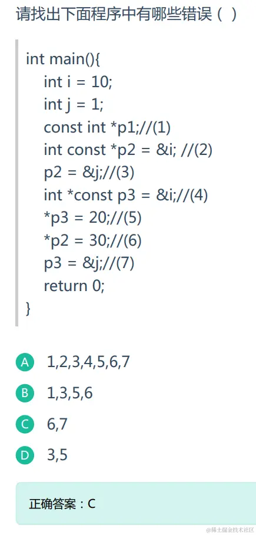This screenshot has width=256, height=535.
Task: Click the 'return 0;' code line
Action: coord(74,286)
